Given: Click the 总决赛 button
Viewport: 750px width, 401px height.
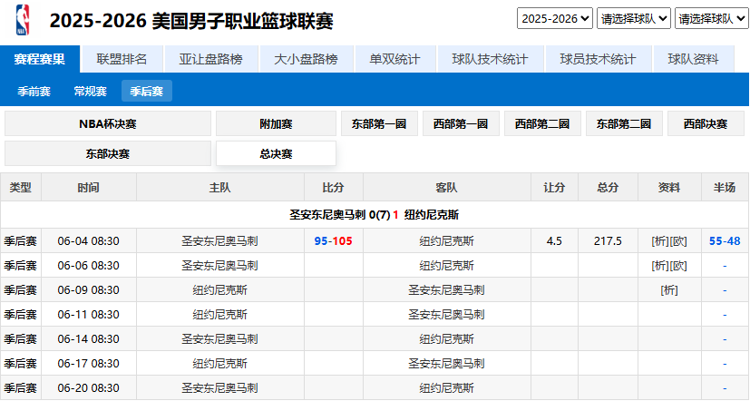Looking at the screenshot, I should click(276, 153).
